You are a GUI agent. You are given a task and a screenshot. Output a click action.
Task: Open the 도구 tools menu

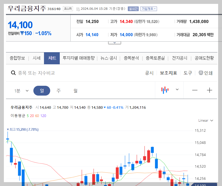[x=188, y=73]
